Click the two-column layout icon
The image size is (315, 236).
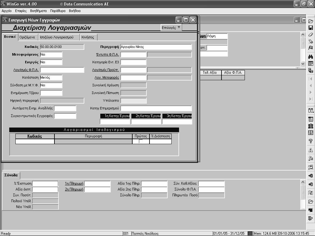click(311, 111)
